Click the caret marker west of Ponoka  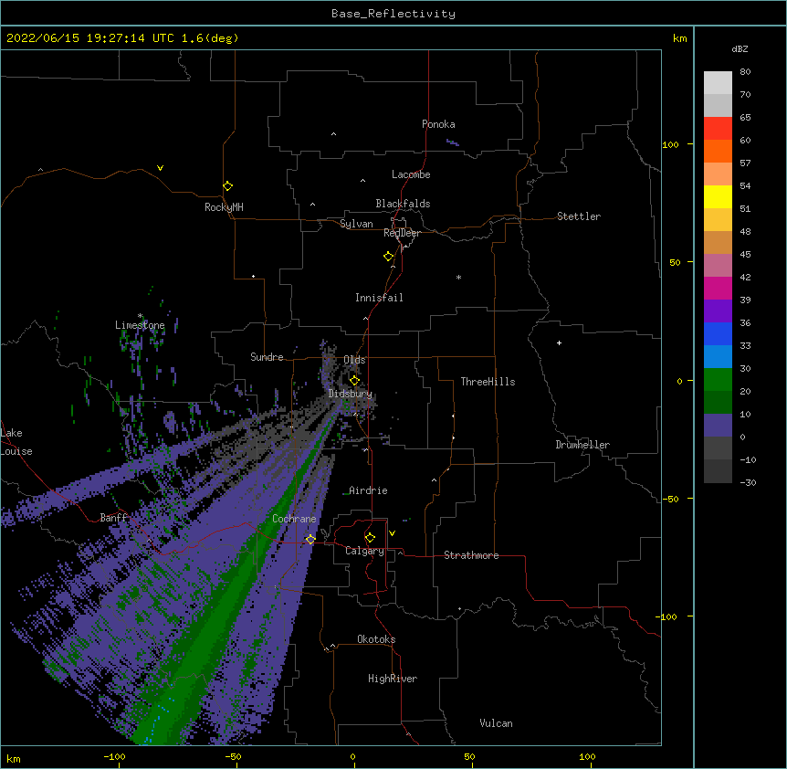tap(334, 134)
